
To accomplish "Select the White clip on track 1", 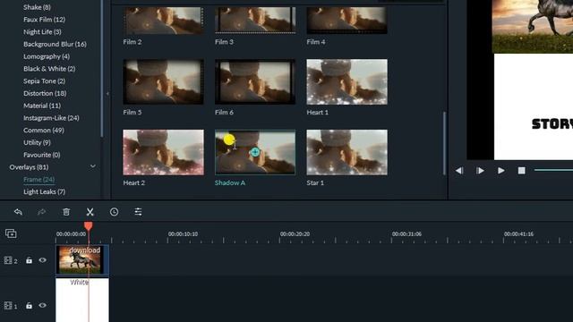I will point(82,301).
